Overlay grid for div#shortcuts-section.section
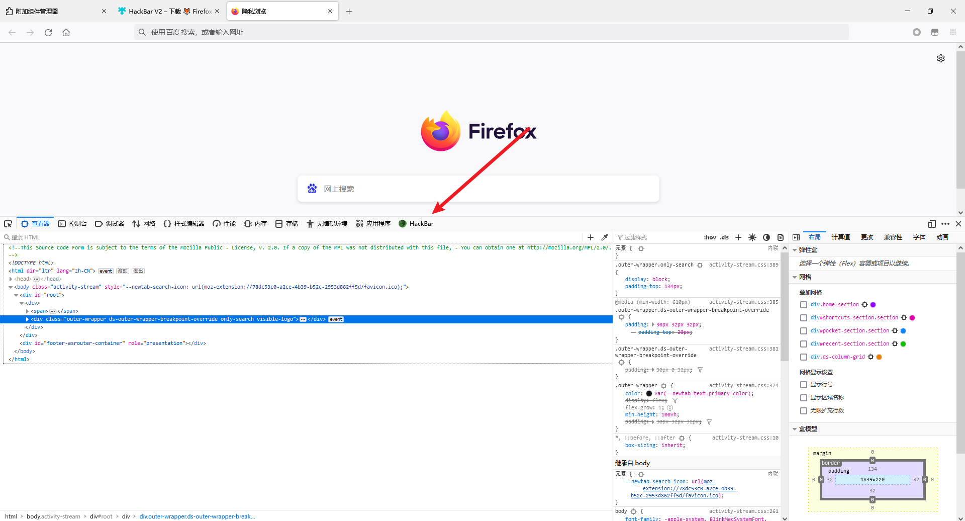The image size is (965, 521). point(804,318)
